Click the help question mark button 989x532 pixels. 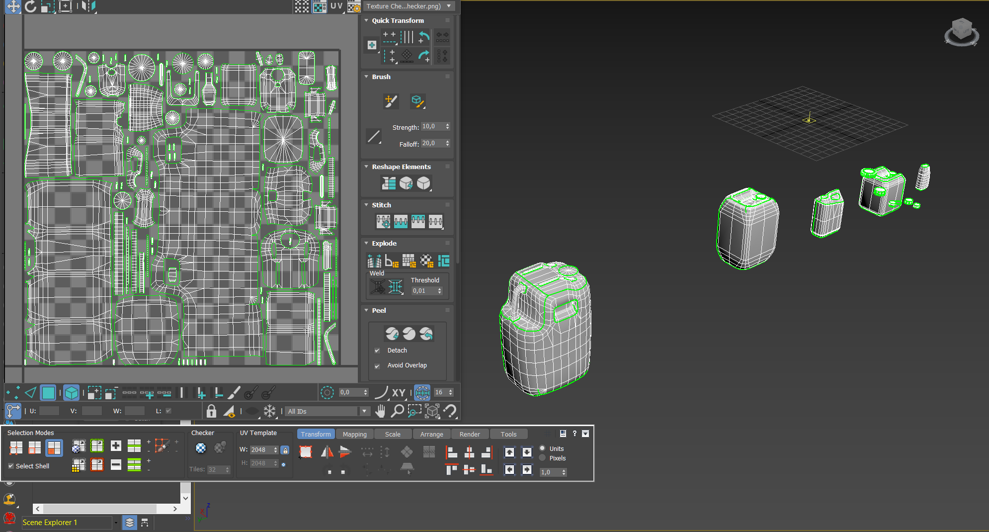(575, 434)
